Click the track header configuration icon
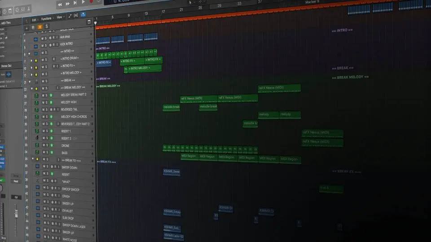 [89, 22]
